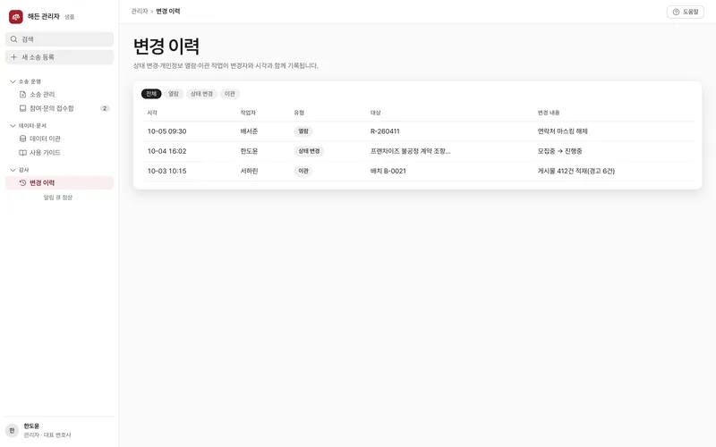This screenshot has height=447, width=716.
Task: Click the 변경 이력 history clock icon
Action: [23, 183]
